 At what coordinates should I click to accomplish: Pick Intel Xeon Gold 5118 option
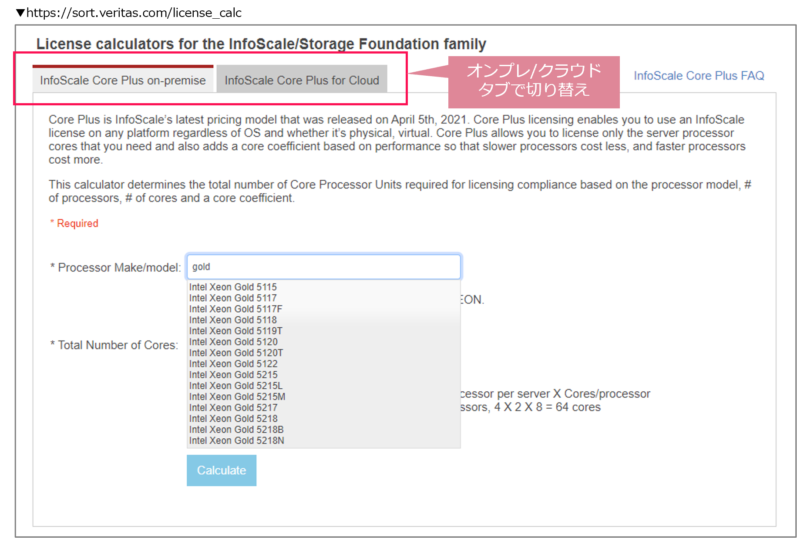pyautogui.click(x=324, y=319)
